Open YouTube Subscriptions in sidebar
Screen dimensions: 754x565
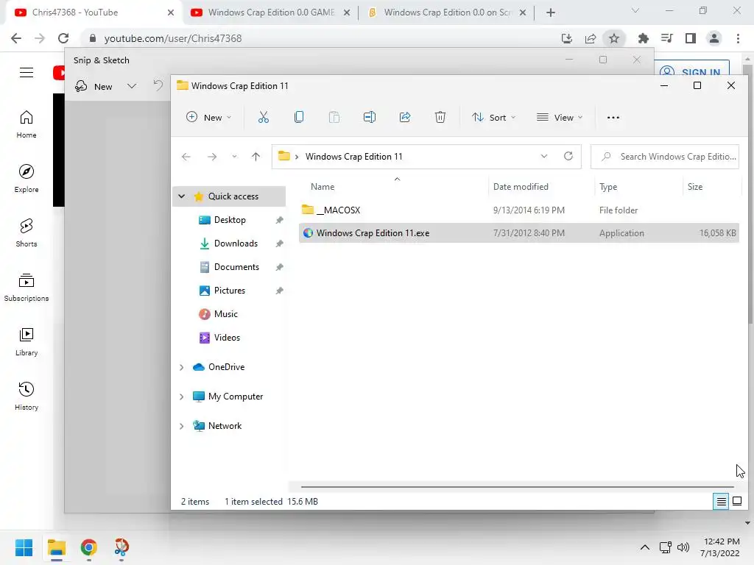(x=27, y=288)
